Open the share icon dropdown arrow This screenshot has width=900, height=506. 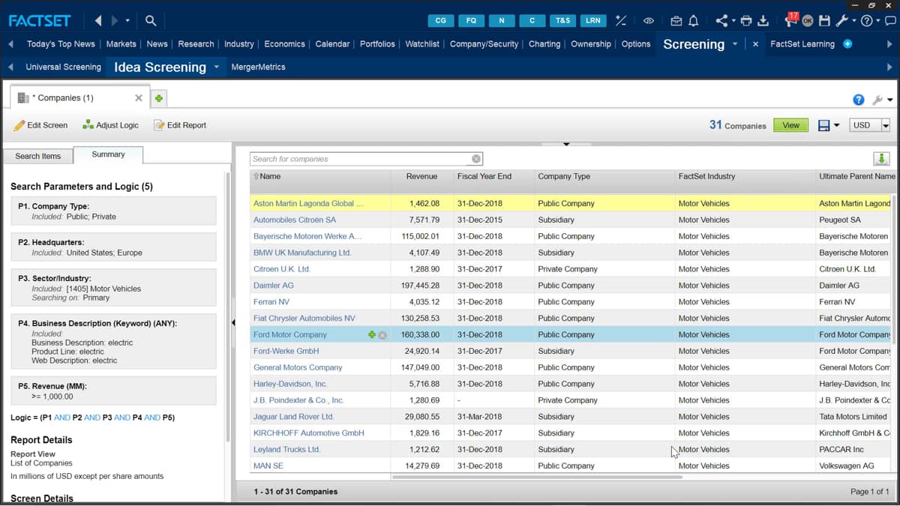(733, 21)
